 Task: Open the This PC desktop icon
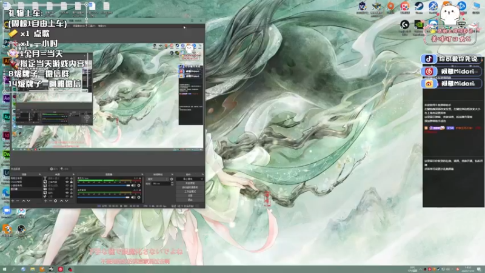coord(477,6)
